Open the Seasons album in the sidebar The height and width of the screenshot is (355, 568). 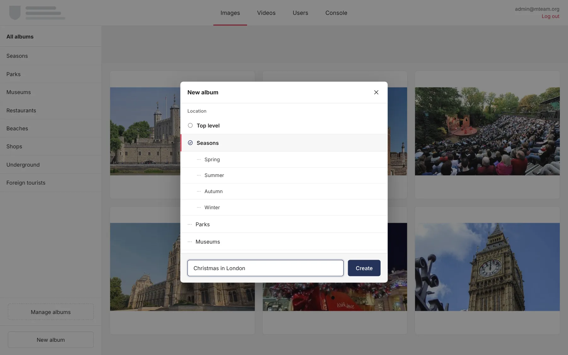coord(50,56)
